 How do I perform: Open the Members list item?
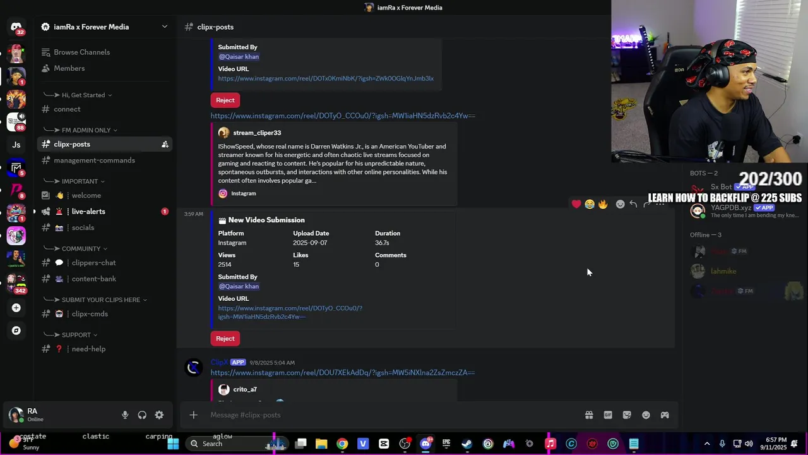coord(104,68)
